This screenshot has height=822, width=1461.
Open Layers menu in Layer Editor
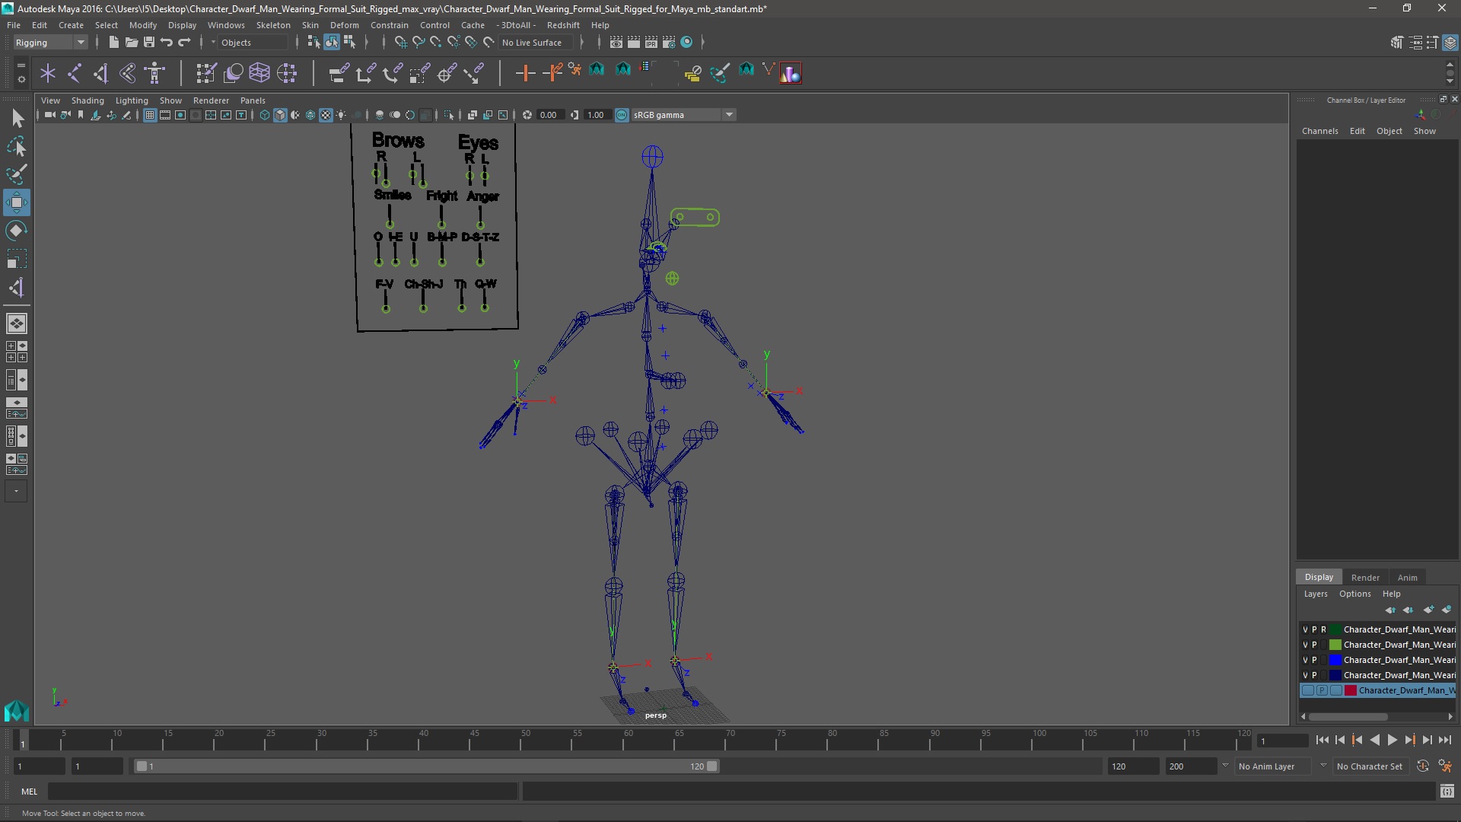1315,594
